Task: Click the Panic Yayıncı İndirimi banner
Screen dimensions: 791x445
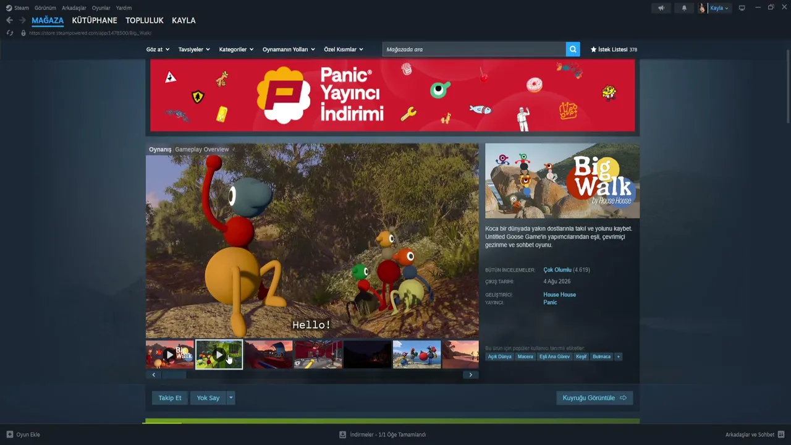Action: point(392,95)
